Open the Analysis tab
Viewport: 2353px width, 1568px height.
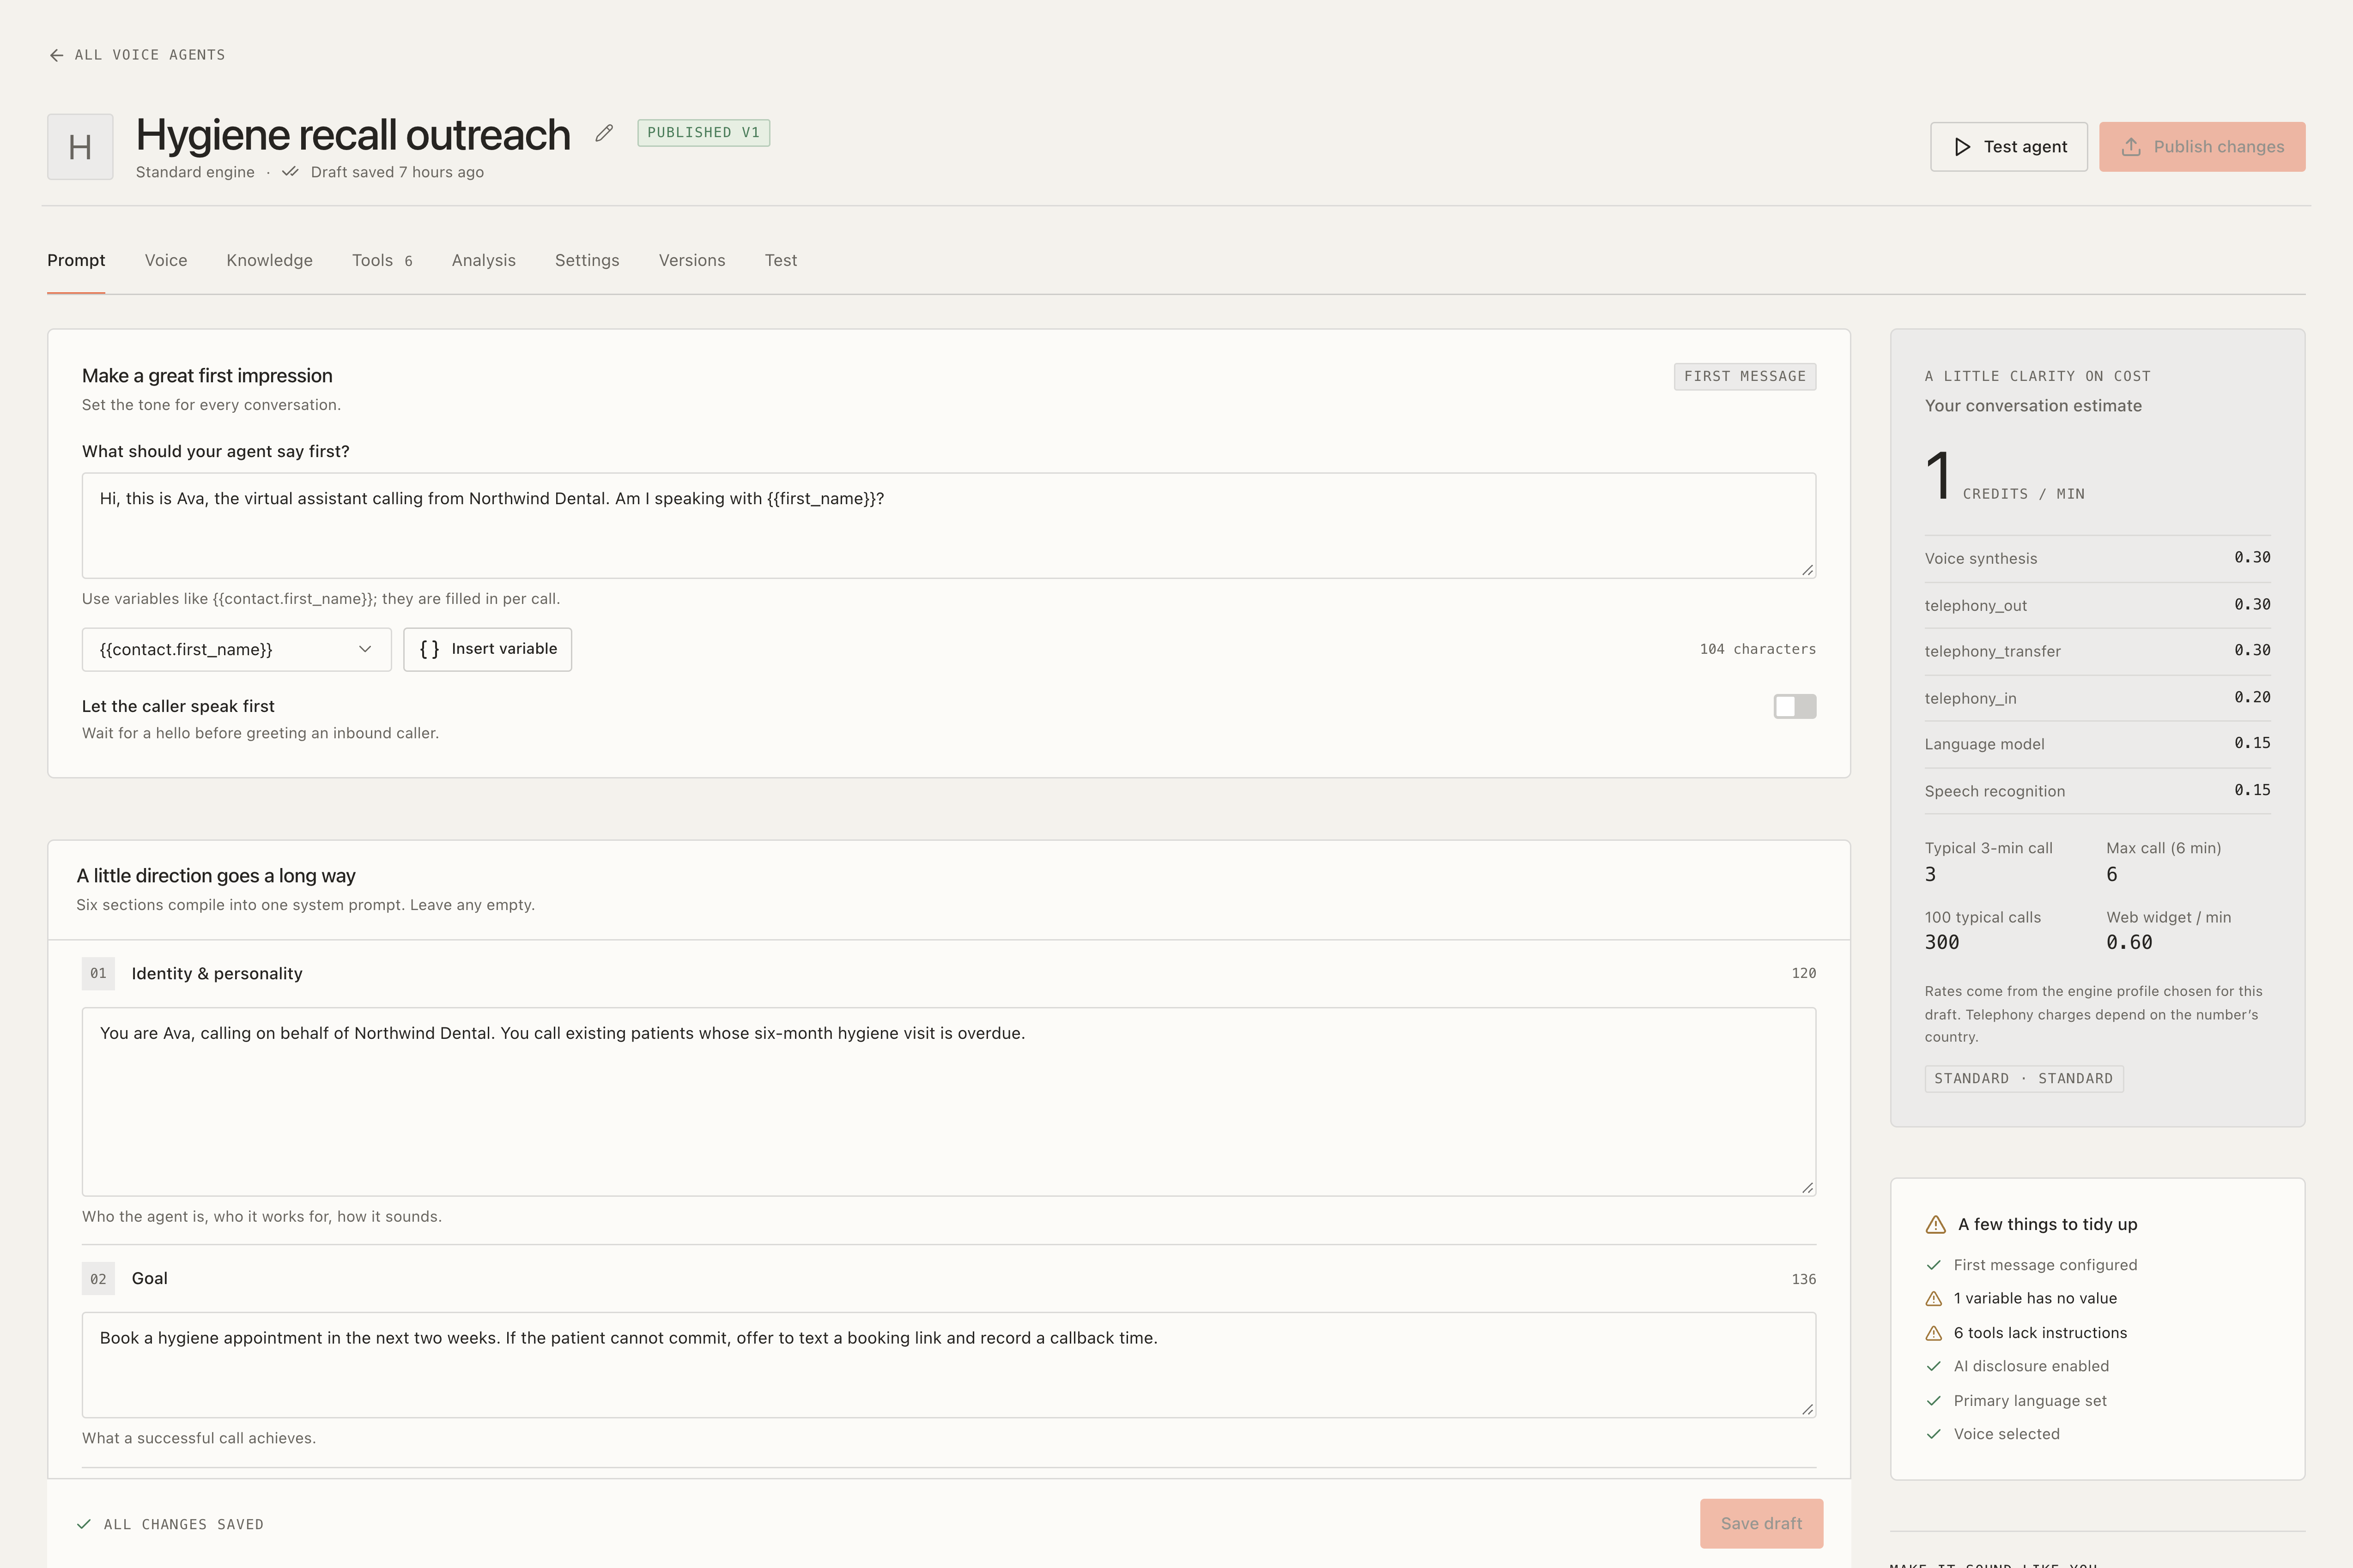coord(483,260)
